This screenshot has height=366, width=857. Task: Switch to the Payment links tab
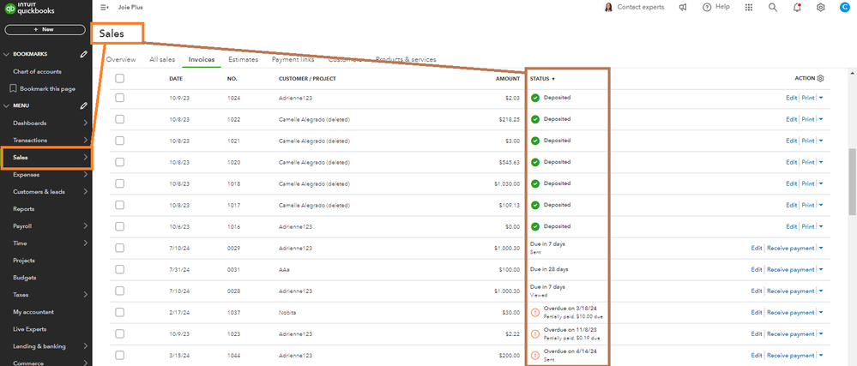(293, 59)
